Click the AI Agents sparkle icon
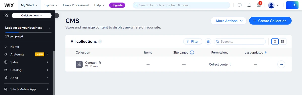 [6, 54]
